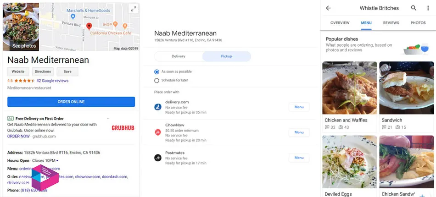
Task: Click the Mediterranean restaurant category text
Action: pyautogui.click(x=29, y=88)
